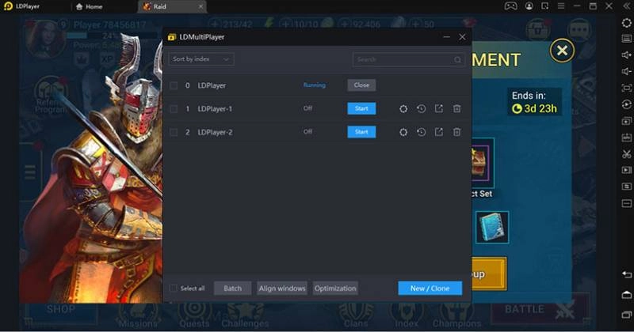The height and width of the screenshot is (332, 634).
Task: Click the 'LDPlayer-2' instance name
Action: [215, 132]
